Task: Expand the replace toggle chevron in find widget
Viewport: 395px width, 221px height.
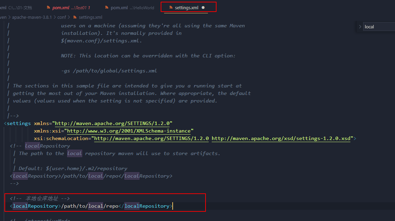Action: [x=360, y=27]
